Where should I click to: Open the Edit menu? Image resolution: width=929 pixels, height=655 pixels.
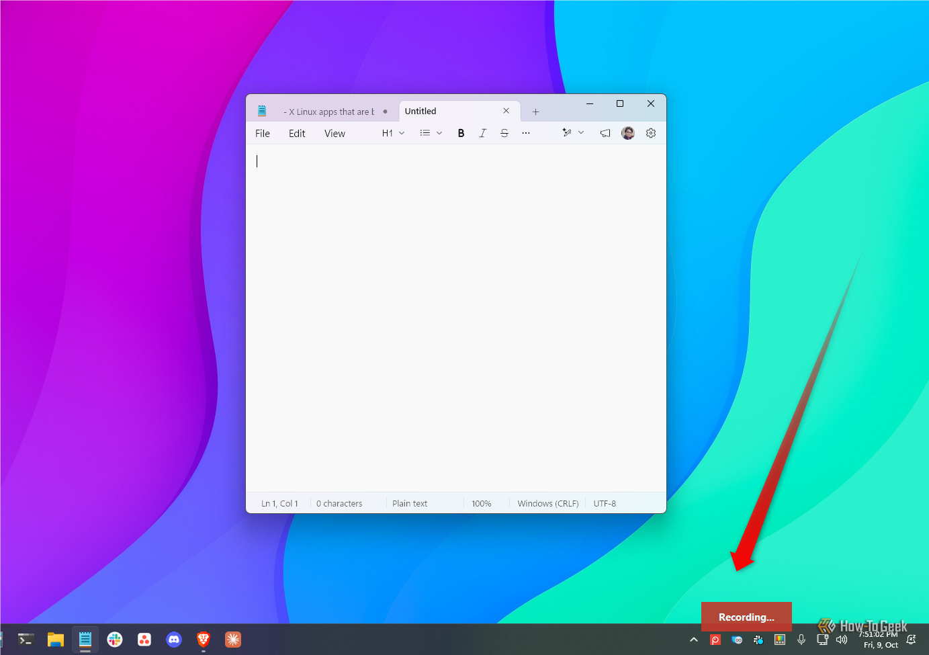pos(297,133)
